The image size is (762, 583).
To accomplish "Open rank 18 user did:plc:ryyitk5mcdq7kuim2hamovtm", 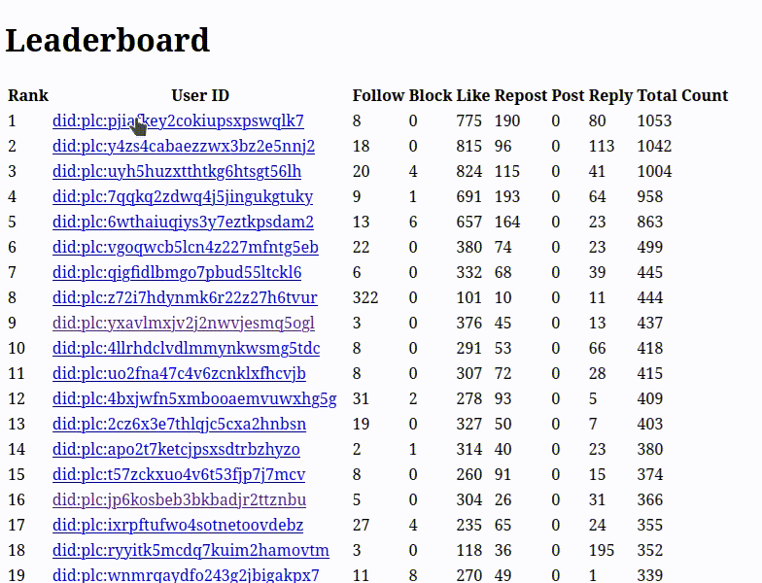I will [190, 551].
